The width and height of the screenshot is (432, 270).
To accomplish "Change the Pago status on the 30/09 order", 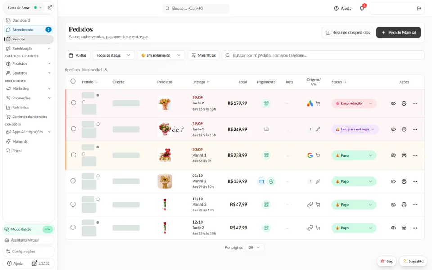I will click(x=354, y=155).
